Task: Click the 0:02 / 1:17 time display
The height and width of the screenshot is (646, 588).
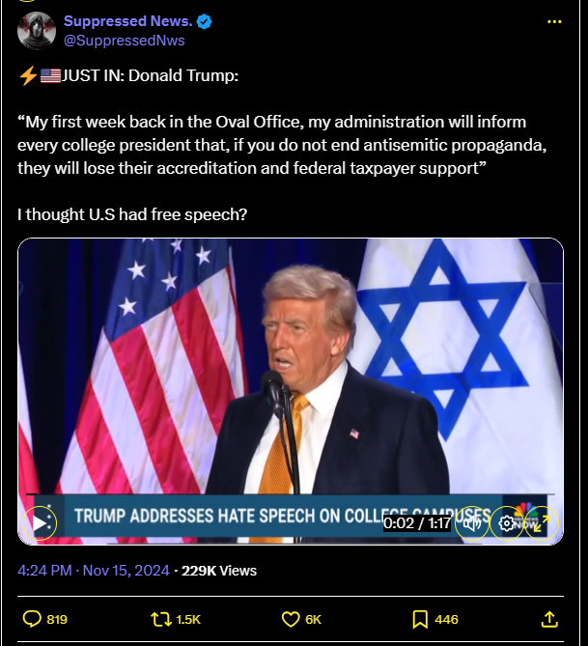Action: coord(417,523)
